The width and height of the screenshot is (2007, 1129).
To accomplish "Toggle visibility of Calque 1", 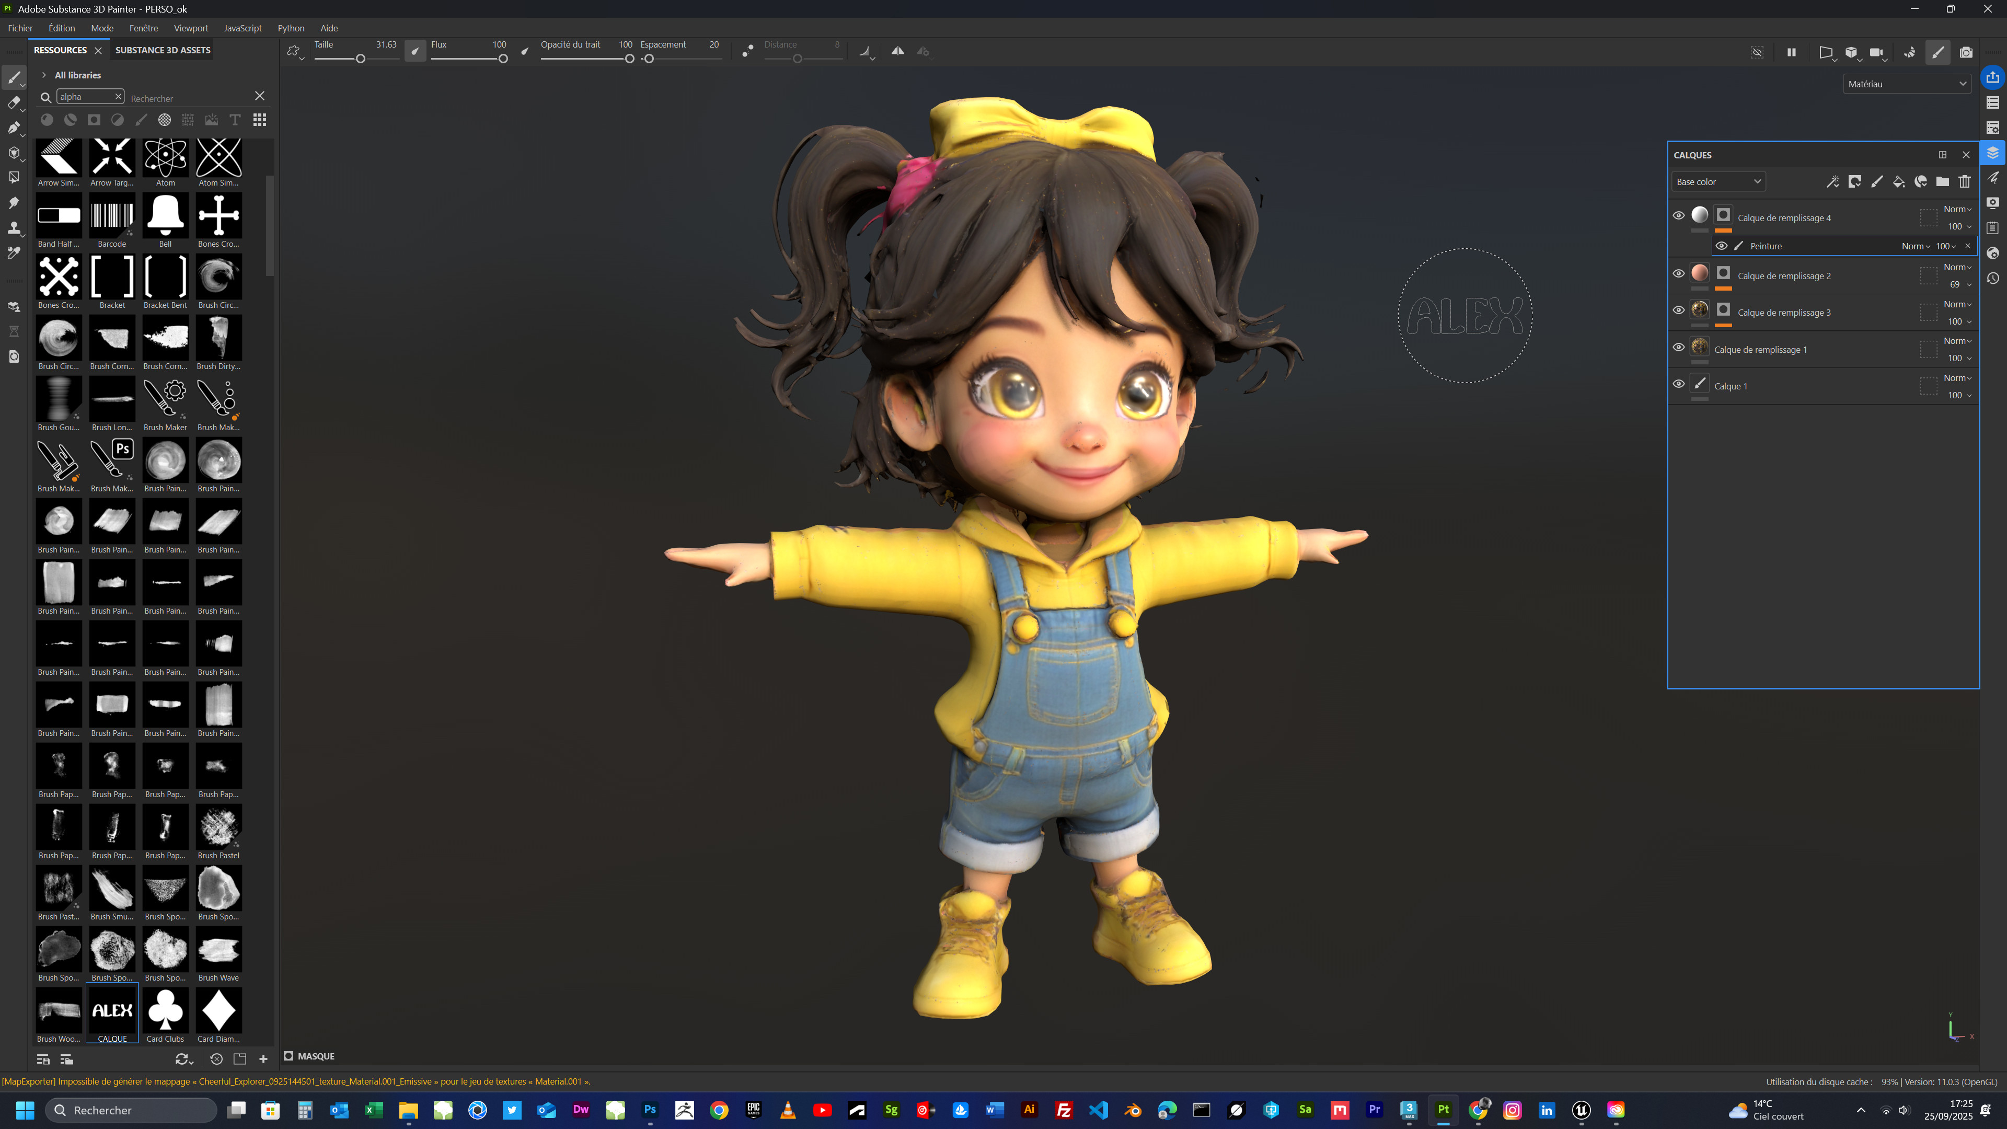I will 1678,384.
